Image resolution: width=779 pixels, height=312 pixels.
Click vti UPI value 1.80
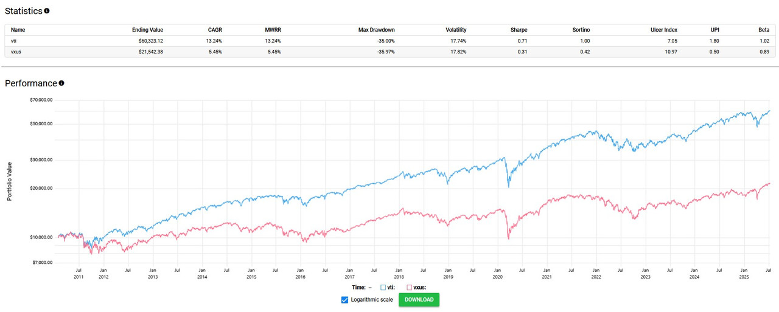tap(714, 41)
